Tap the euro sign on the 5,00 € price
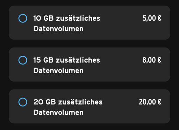The width and height of the screenshot is (179, 130). tap(159, 18)
